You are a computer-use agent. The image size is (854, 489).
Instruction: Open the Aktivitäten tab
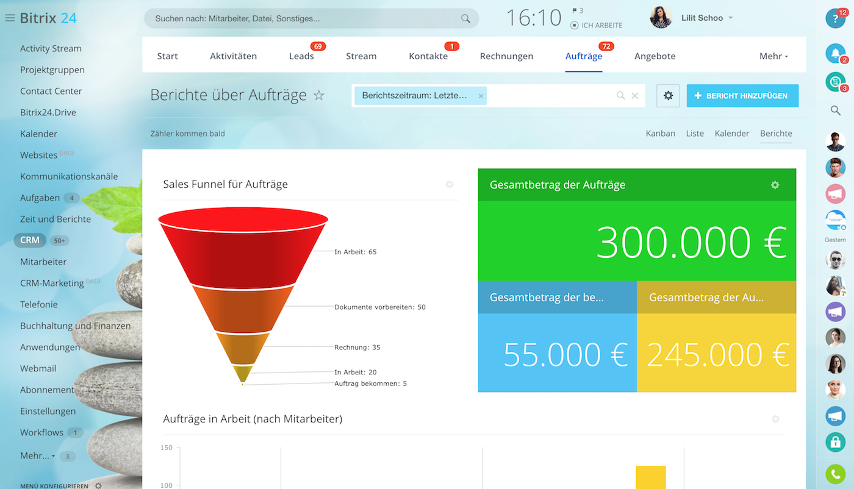tap(233, 56)
